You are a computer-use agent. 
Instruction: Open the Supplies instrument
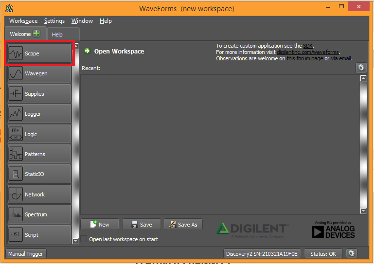pyautogui.click(x=39, y=93)
